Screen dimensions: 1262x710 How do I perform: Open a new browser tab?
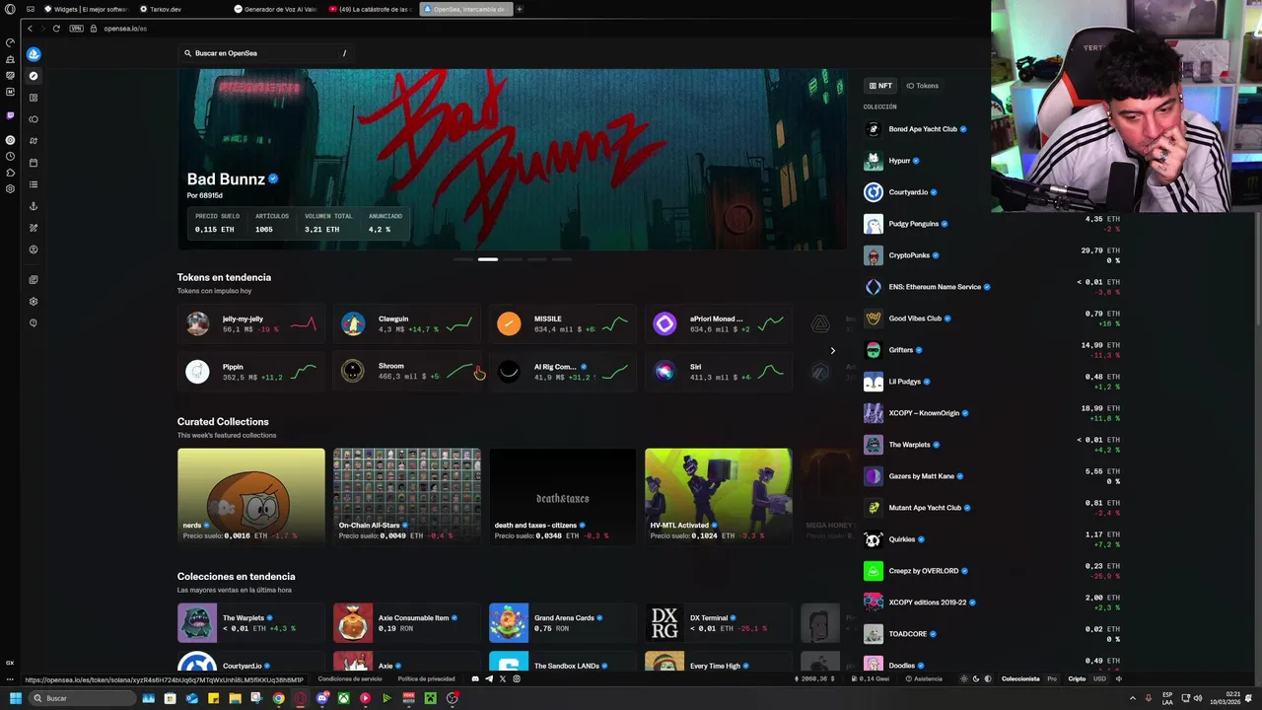(520, 9)
